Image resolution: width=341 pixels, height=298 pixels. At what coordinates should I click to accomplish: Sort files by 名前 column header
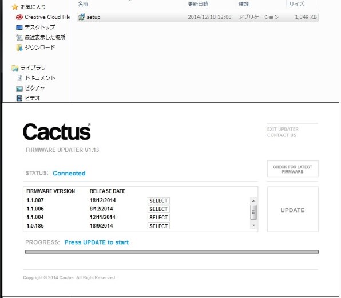coord(83,4)
